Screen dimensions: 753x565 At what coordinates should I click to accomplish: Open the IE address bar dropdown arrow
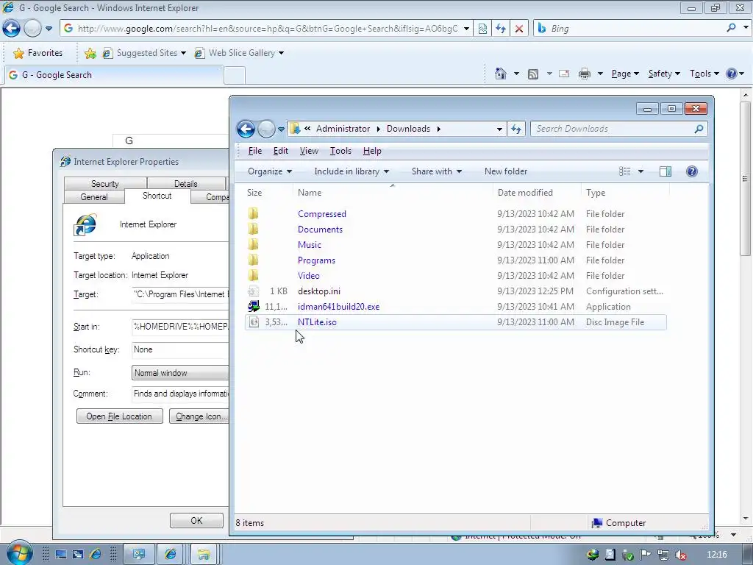click(465, 29)
